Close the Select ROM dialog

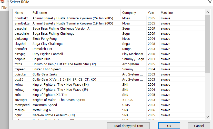point(210,2)
